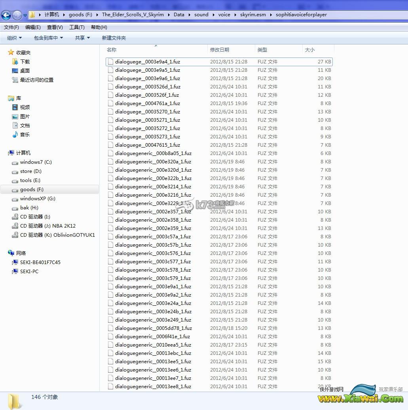The image size is (408, 410).
Task: Sort by Date modified column (修改日期)
Action: (x=232, y=50)
